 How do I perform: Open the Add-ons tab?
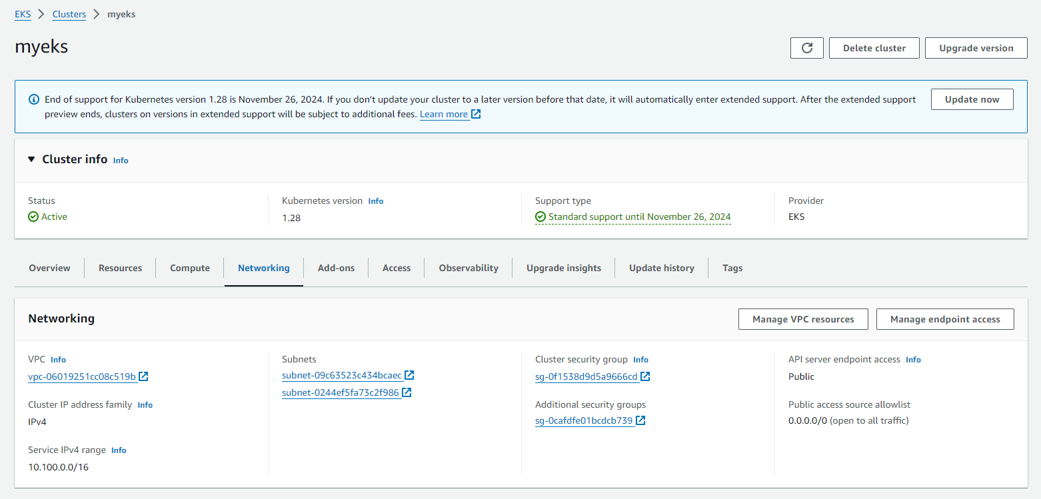point(336,268)
